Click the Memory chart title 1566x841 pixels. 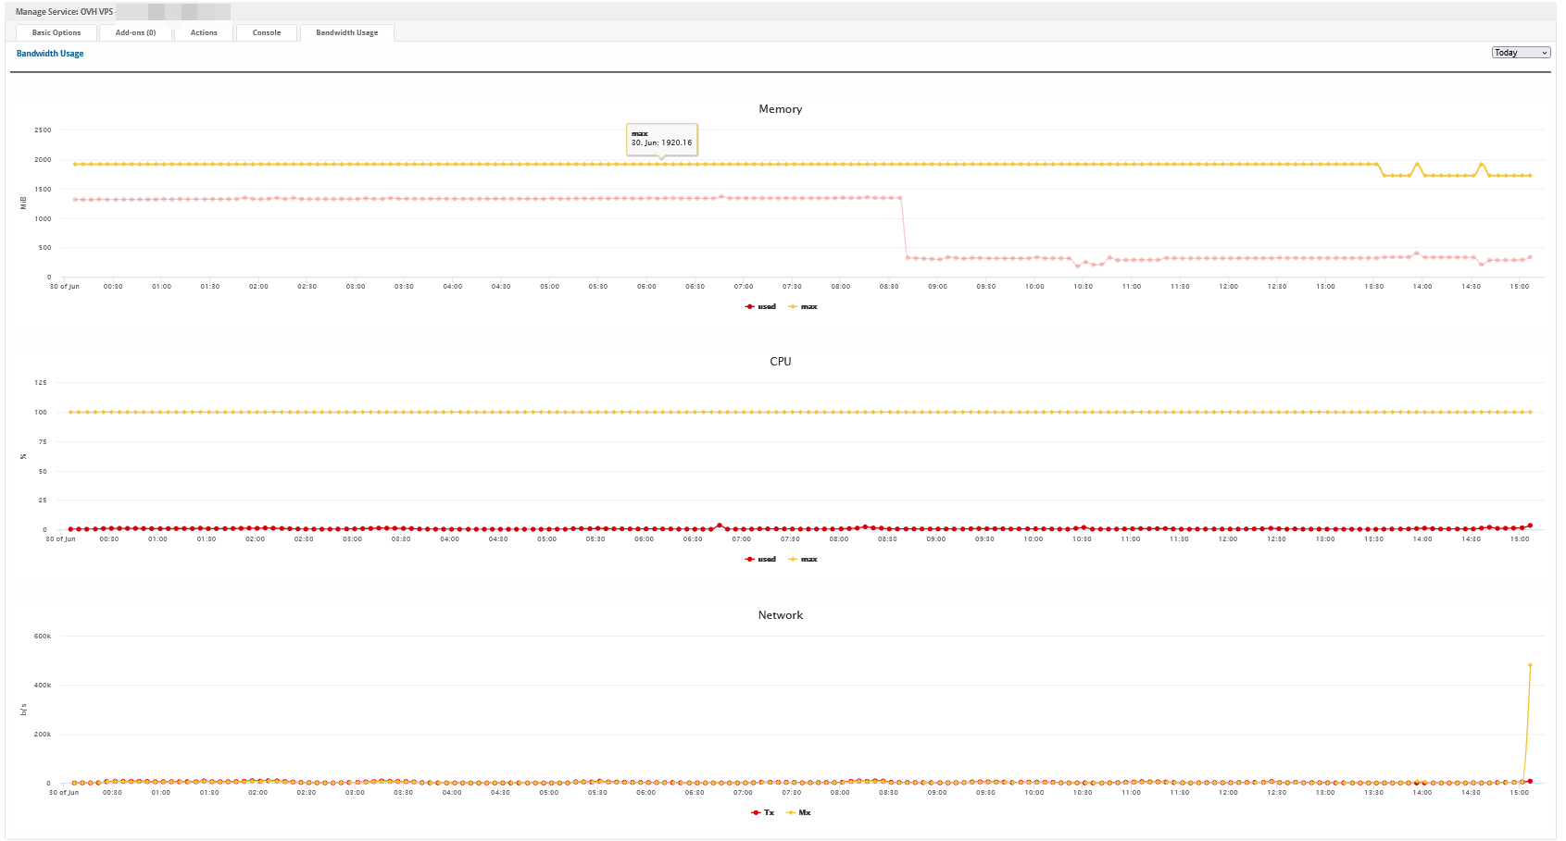(781, 109)
